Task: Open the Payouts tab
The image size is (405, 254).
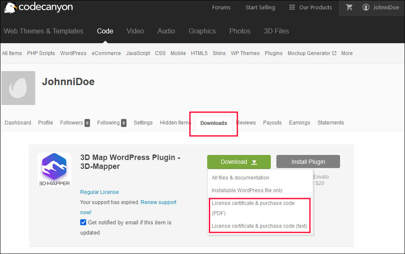Action: click(272, 123)
